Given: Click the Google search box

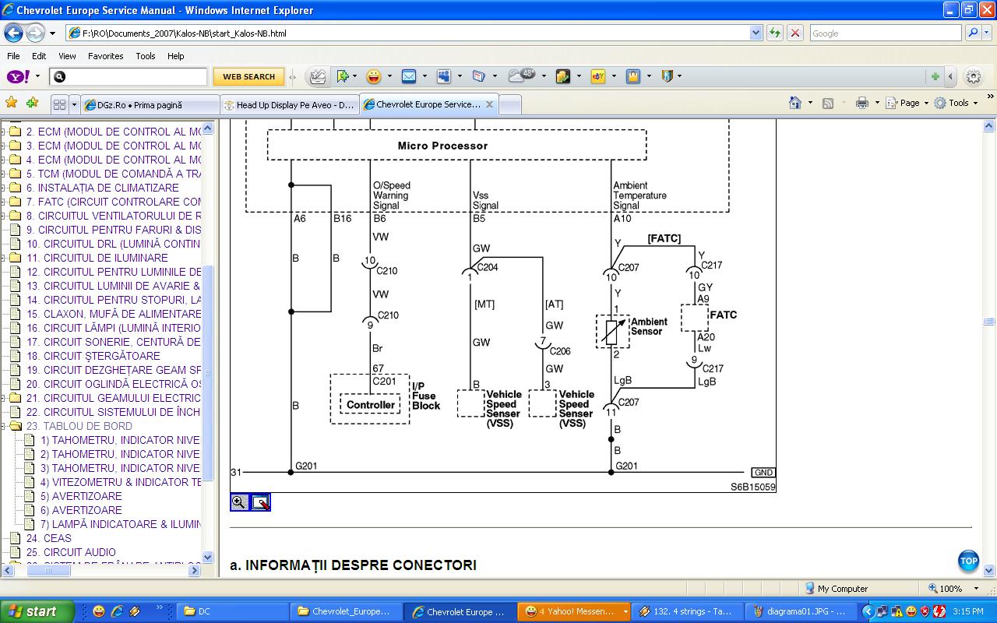Looking at the screenshot, I should coord(884,33).
